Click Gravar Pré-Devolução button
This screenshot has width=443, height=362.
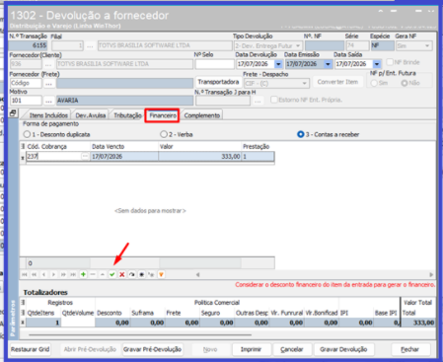152,349
